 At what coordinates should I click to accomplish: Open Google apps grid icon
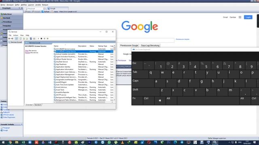[240, 17]
